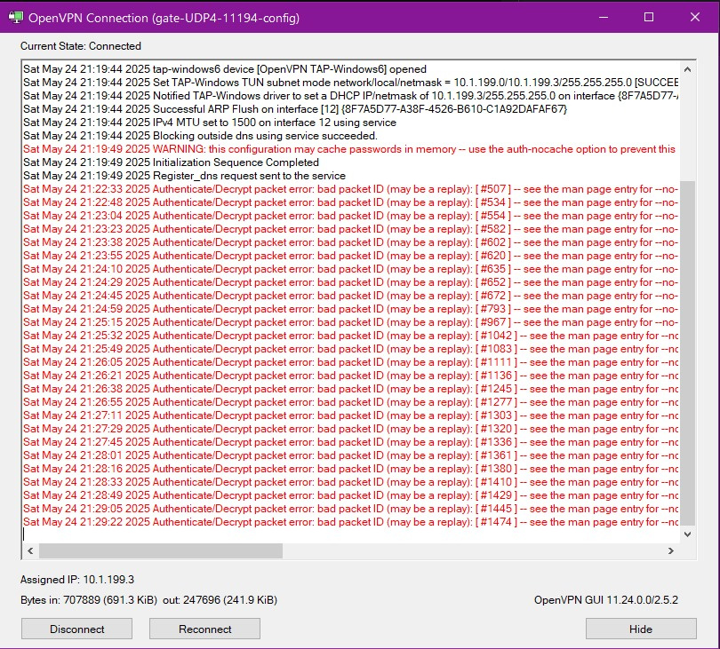Click the red auth-nocache WARNING log line
This screenshot has width=720, height=649.
tap(349, 149)
